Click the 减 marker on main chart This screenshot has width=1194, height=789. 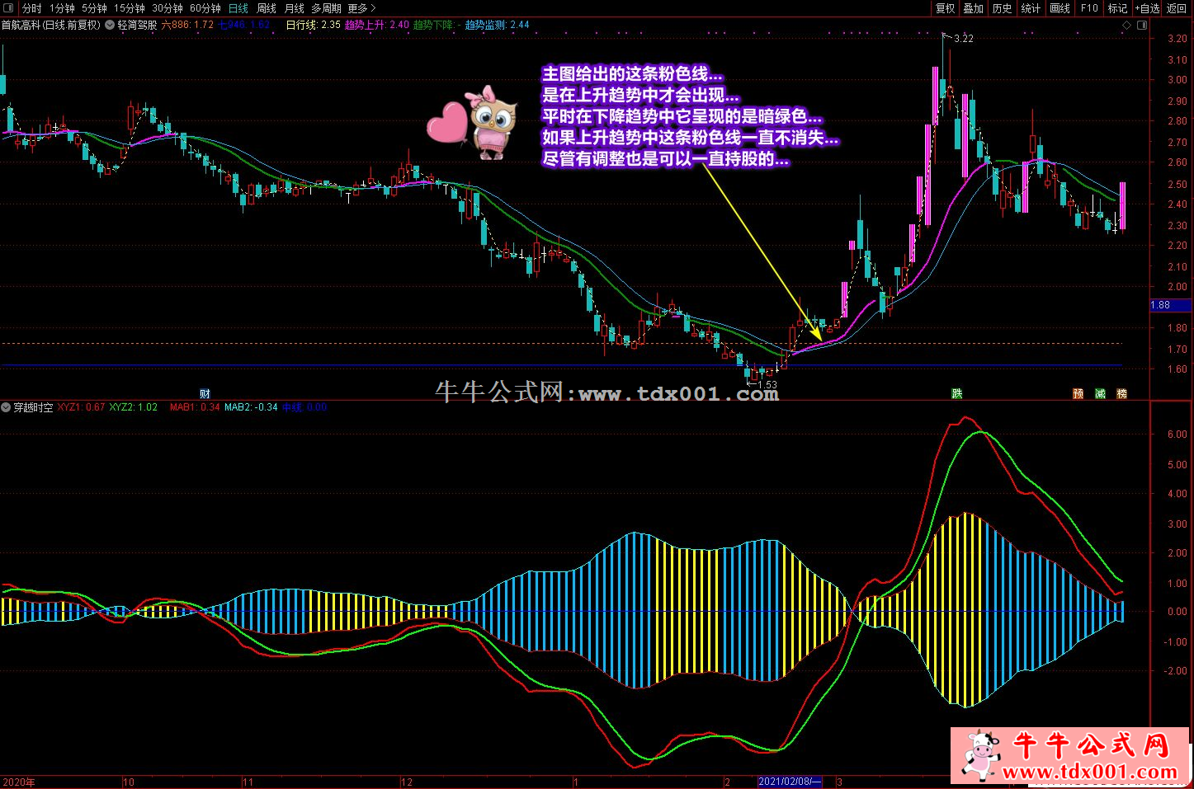1100,394
